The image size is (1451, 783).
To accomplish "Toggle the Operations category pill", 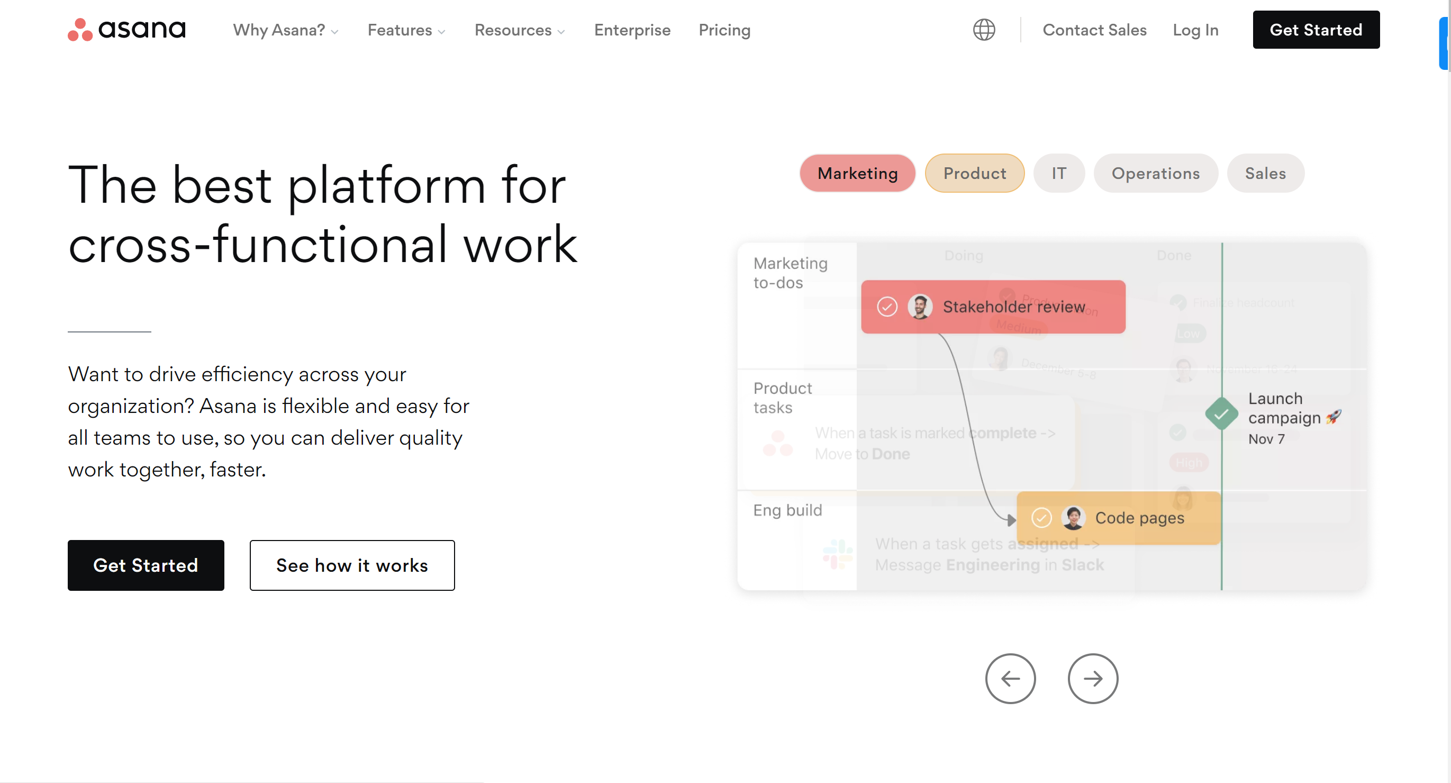I will (x=1155, y=173).
